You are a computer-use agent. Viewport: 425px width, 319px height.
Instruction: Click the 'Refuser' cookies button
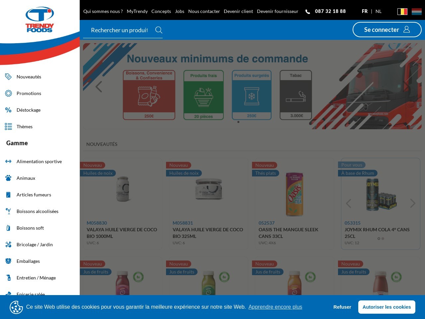pyautogui.click(x=342, y=307)
